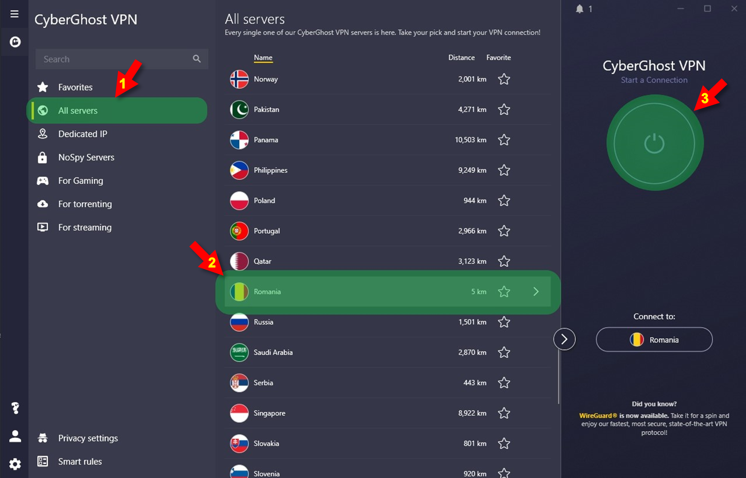Collapse the server panel with circular arrow
The image size is (746, 478).
coord(564,339)
